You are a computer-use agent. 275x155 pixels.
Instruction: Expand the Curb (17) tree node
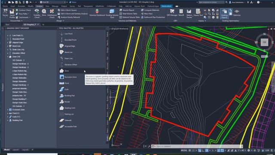tap(8, 117)
